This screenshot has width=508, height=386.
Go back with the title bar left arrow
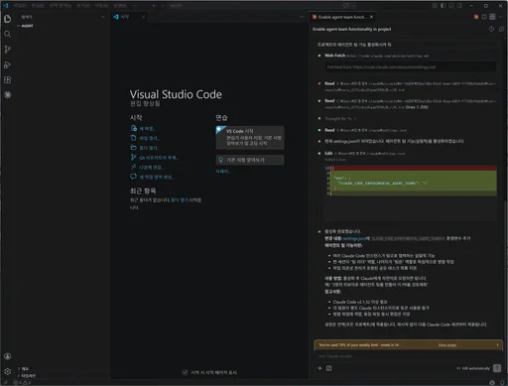[154, 6]
